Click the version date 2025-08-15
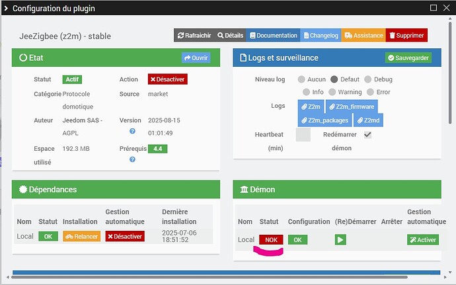Image resolution: width=456 pixels, height=285 pixels. pyautogui.click(x=164, y=120)
